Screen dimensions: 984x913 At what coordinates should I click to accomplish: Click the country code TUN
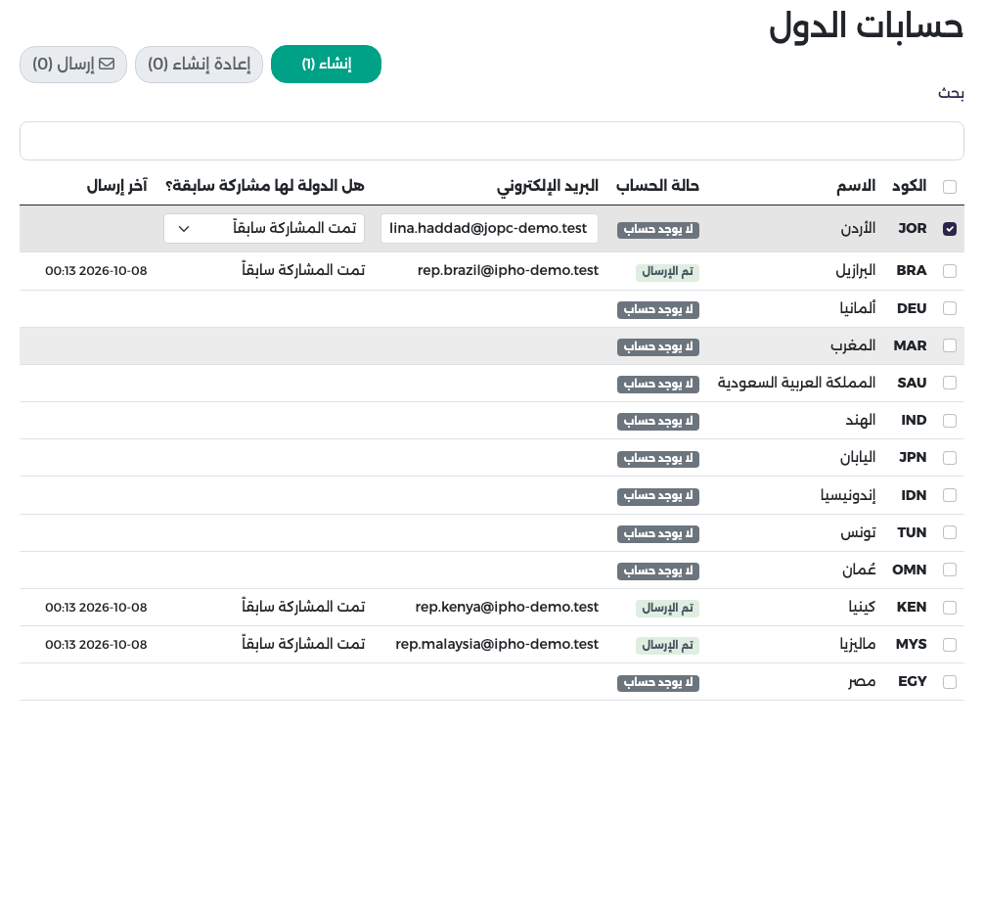pos(912,532)
